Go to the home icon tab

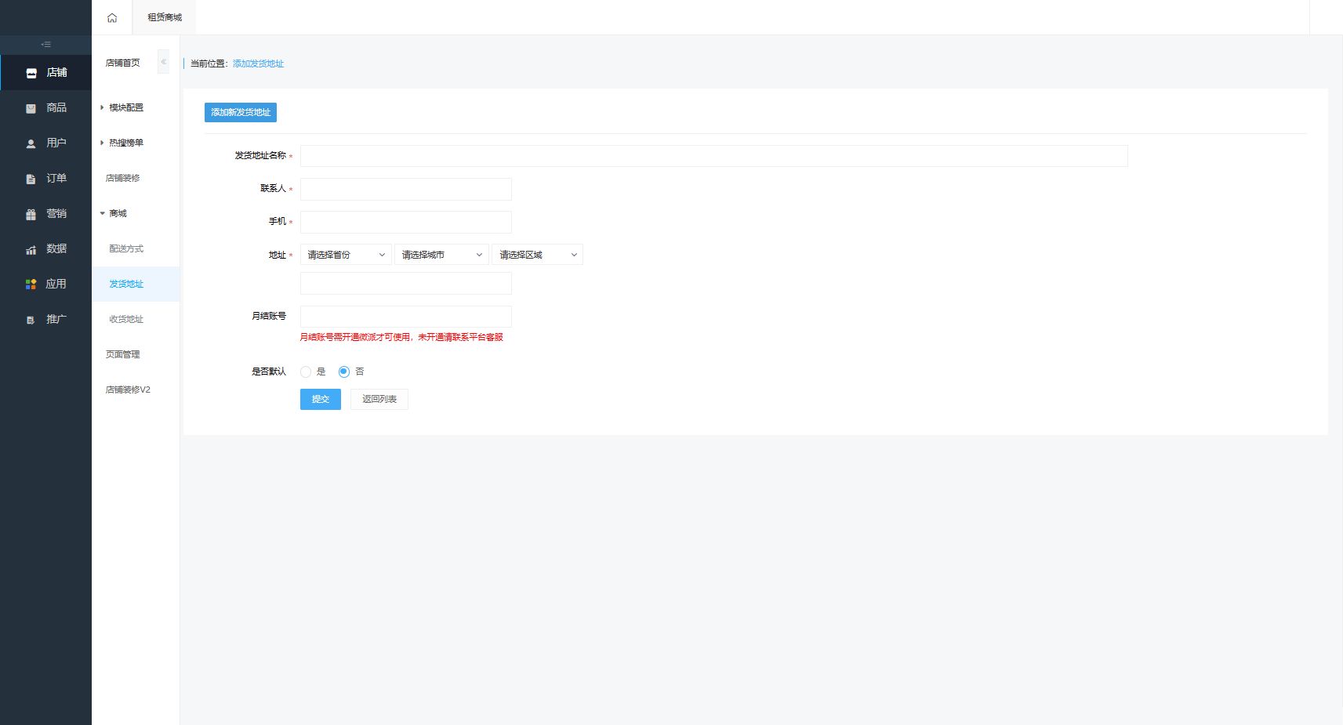[112, 17]
